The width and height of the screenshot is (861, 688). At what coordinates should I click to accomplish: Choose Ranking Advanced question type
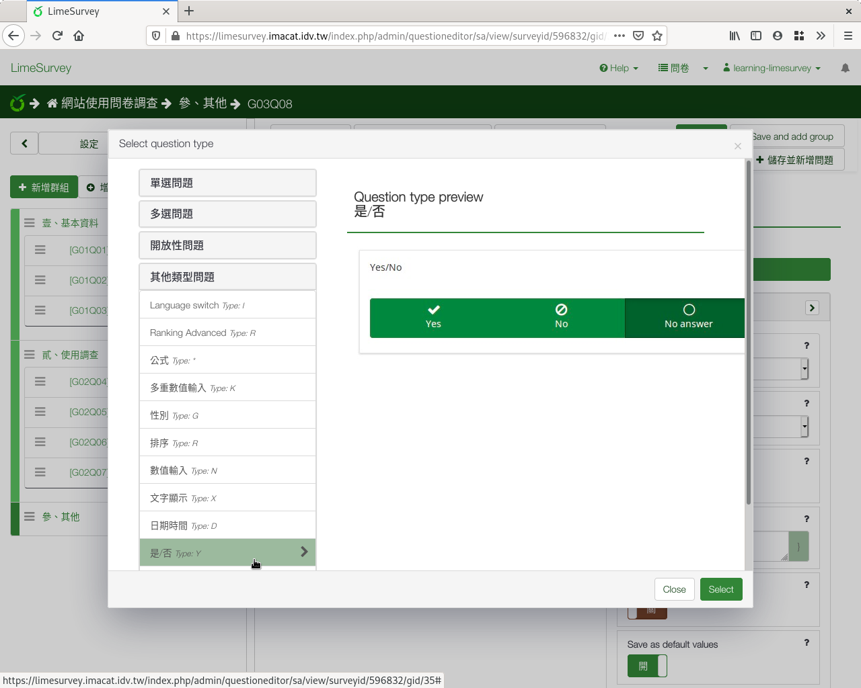coord(227,333)
